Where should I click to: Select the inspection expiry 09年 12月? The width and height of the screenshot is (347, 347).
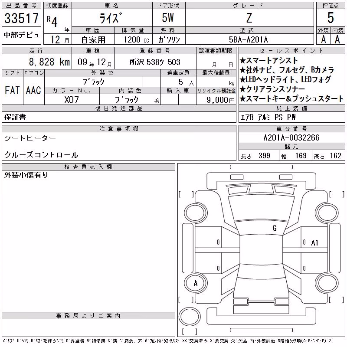pyautogui.click(x=95, y=62)
